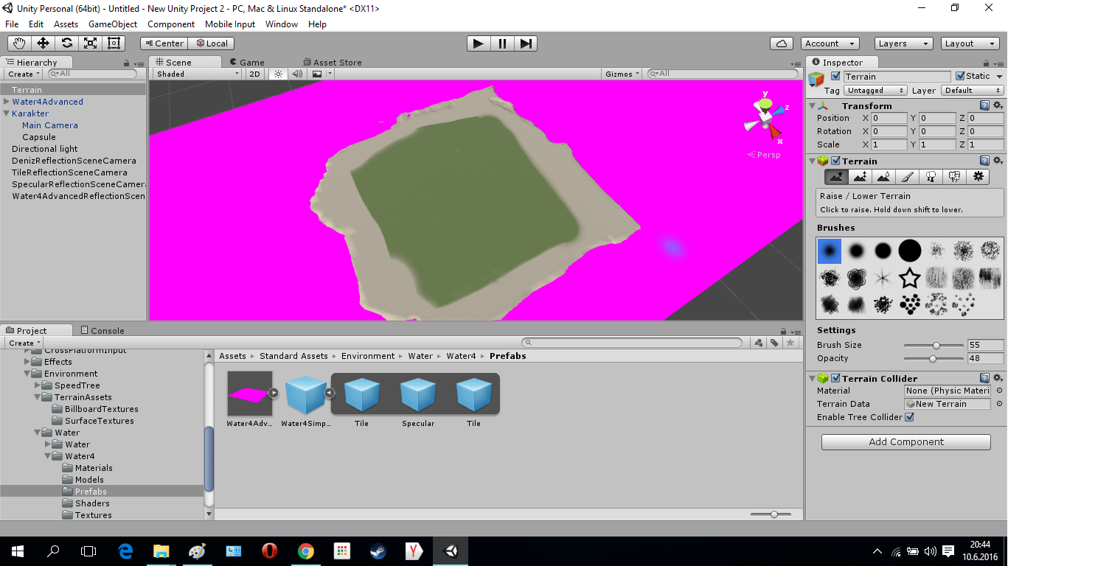
Task: Open Steam from the Windows taskbar
Action: 378,551
